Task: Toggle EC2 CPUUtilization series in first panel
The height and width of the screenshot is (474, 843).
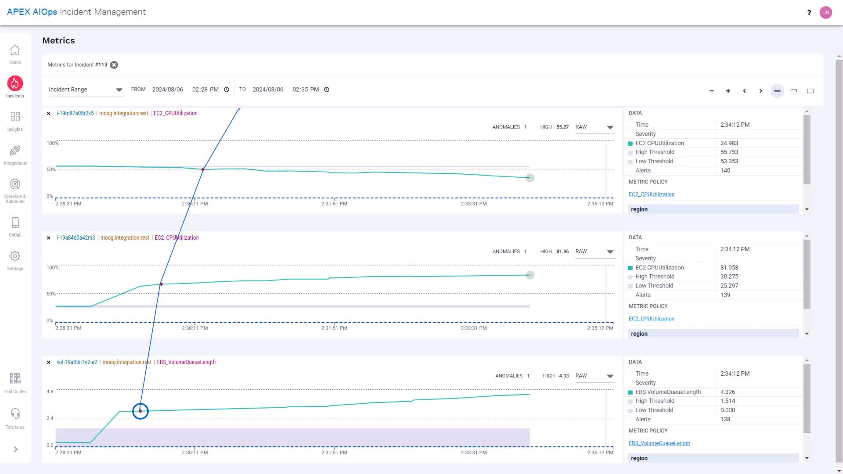Action: tap(630, 144)
